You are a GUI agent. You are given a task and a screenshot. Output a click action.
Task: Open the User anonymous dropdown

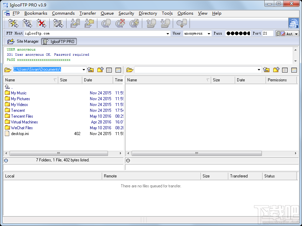209,34
